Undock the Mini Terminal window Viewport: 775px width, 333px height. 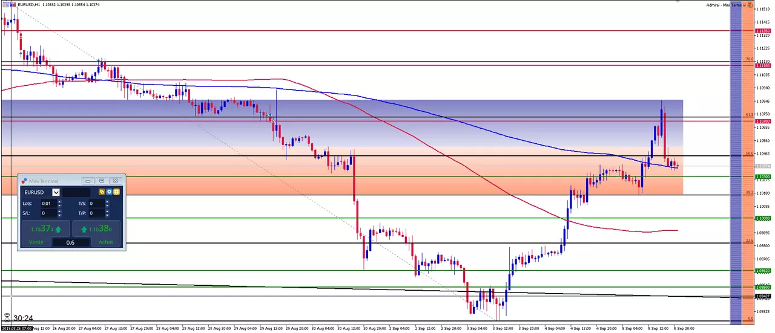click(102, 181)
